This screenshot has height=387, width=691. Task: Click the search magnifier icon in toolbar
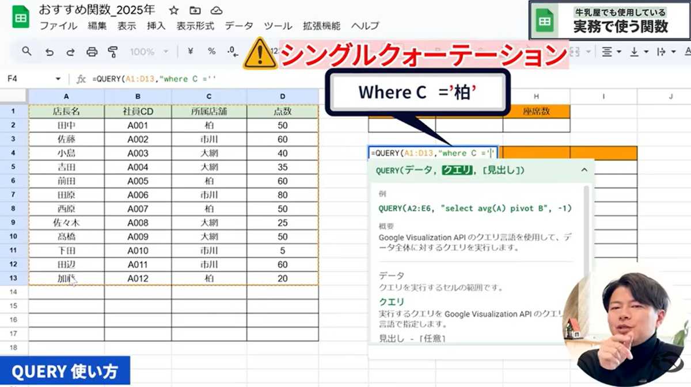point(26,52)
